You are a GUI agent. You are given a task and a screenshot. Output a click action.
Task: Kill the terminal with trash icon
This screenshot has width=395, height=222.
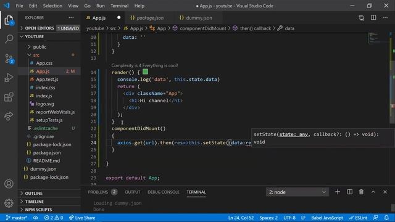pos(361,192)
